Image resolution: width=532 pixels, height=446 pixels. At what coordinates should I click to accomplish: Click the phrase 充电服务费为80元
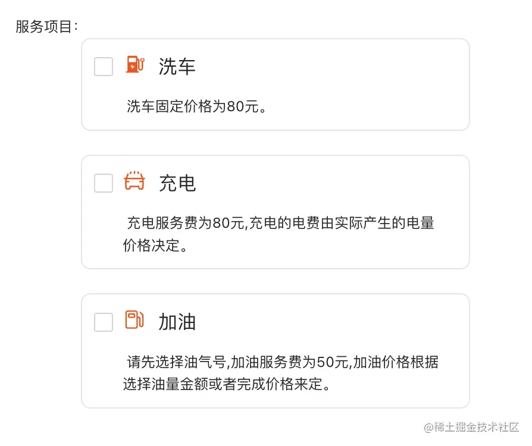click(x=186, y=224)
